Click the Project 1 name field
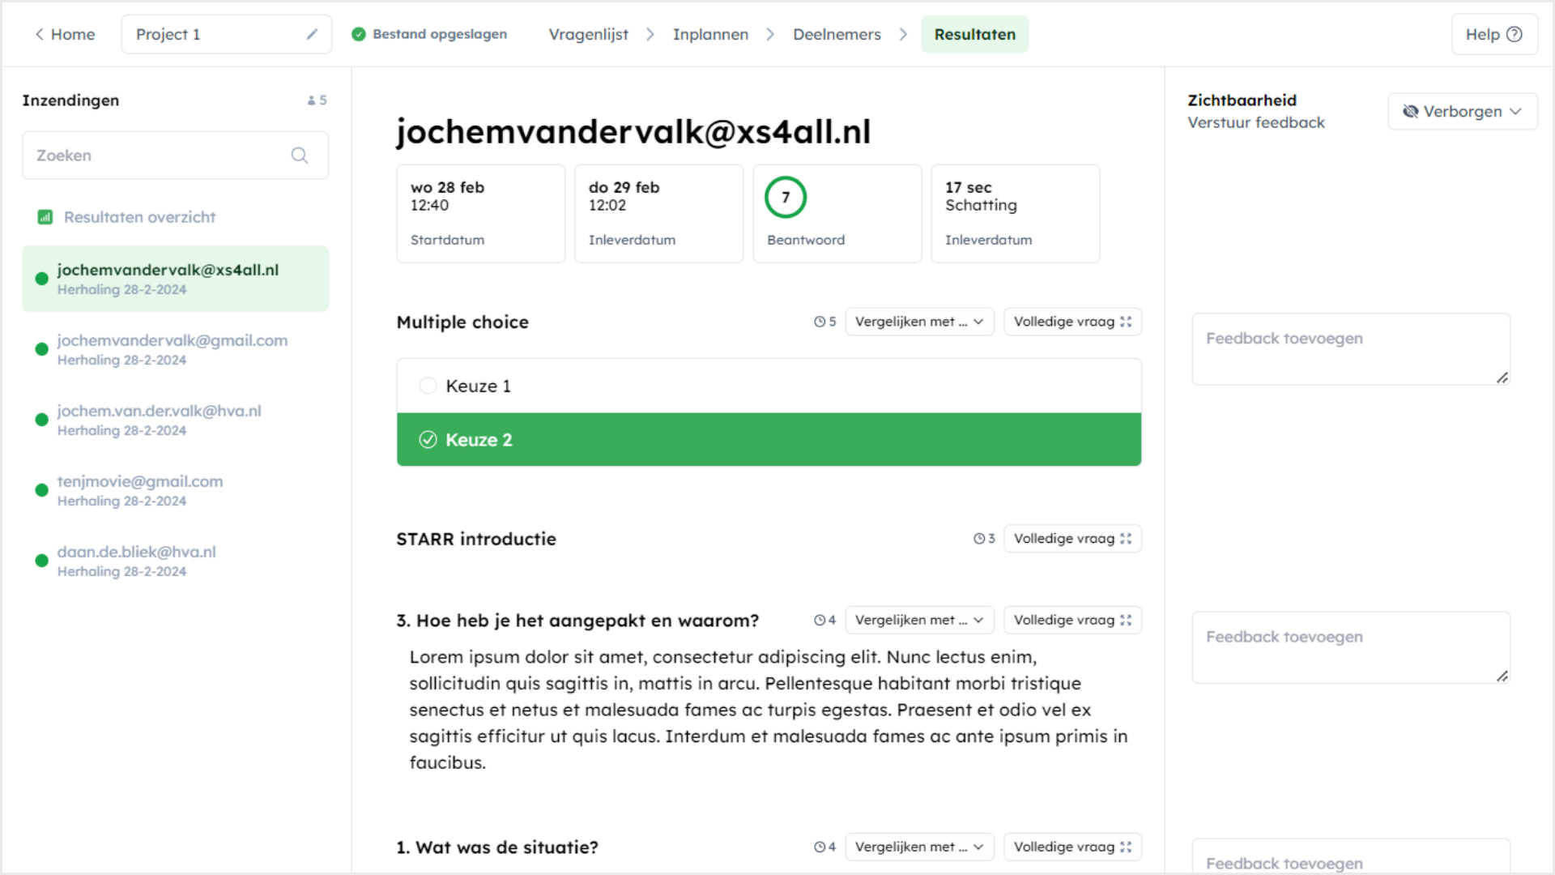 click(226, 34)
